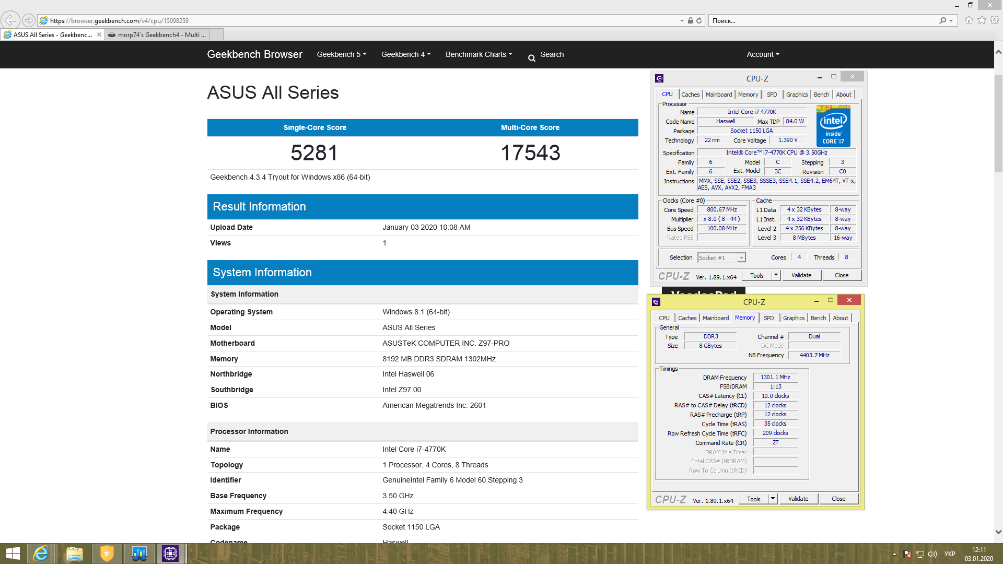Open the Geekbench 4 dropdown menu

406,54
